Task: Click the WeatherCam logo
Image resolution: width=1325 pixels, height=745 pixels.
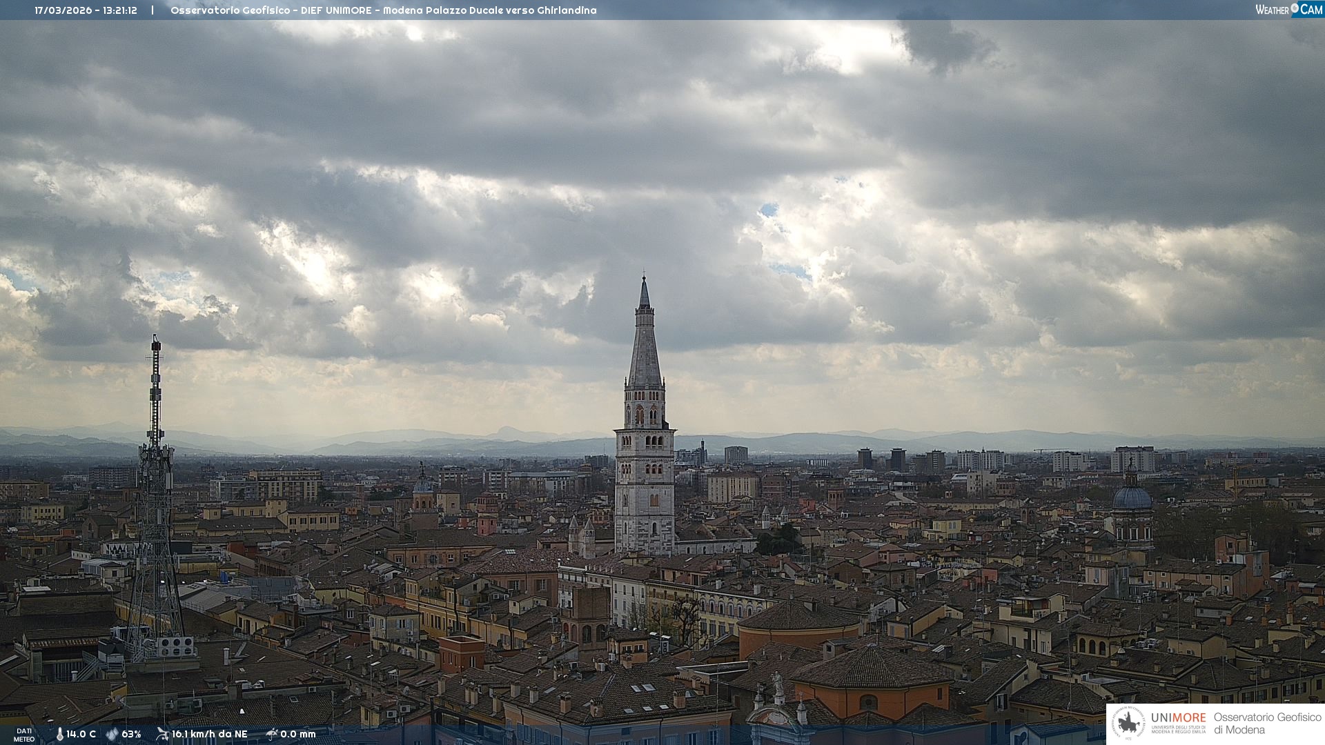Action: pos(1288,10)
